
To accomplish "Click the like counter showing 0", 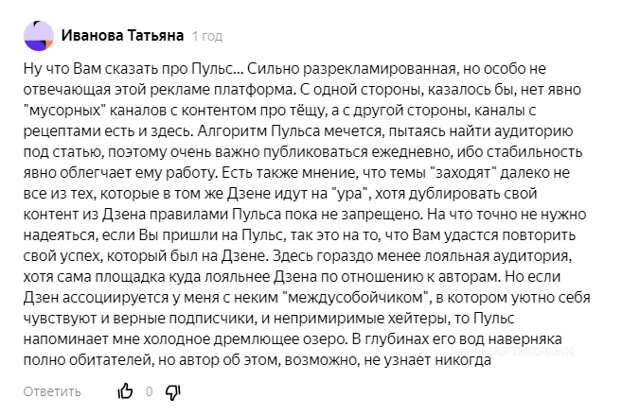I will (150, 390).
